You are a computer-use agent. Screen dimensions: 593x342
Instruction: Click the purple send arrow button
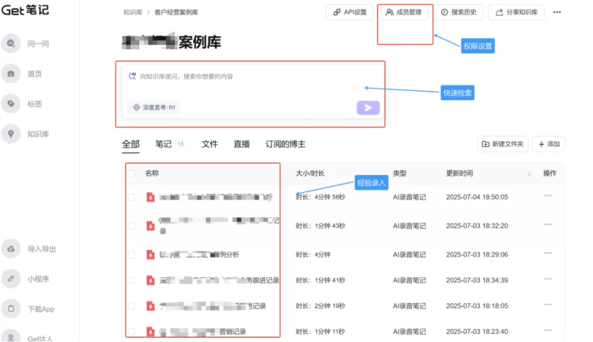coord(368,108)
